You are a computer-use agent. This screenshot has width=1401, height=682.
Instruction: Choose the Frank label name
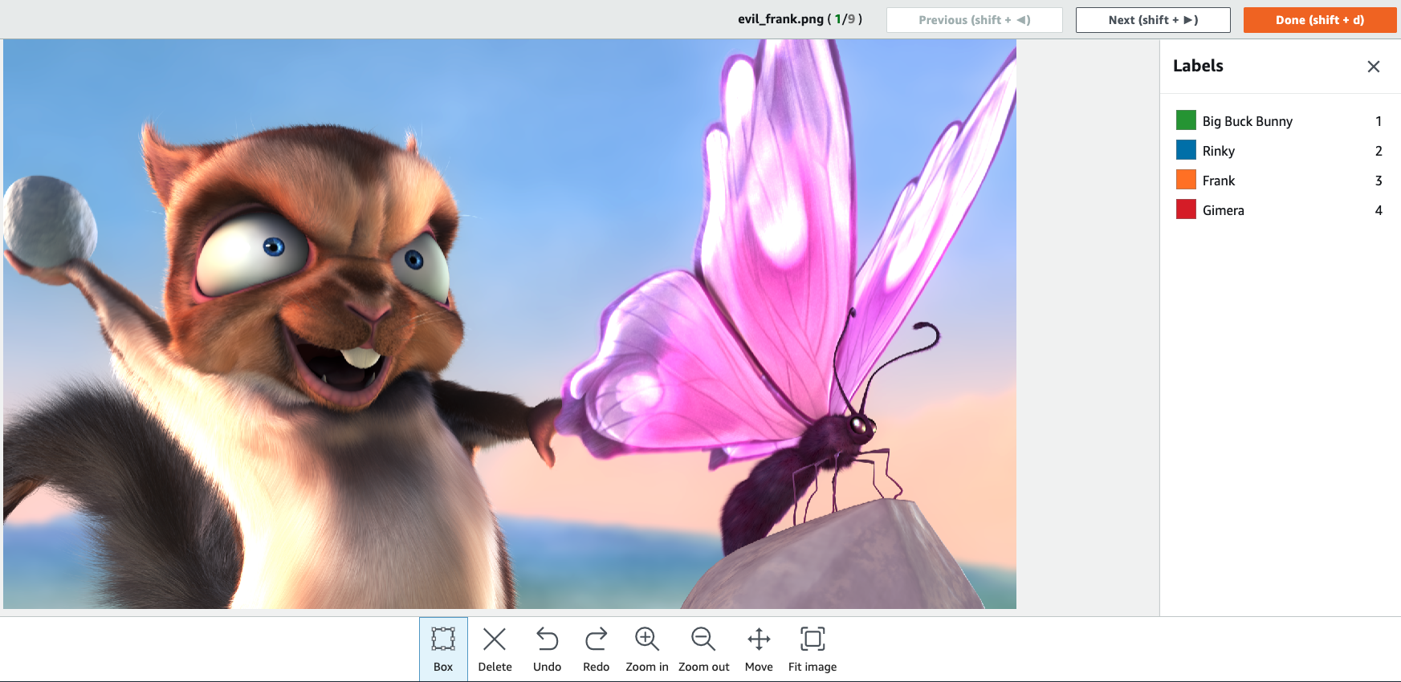(1218, 181)
